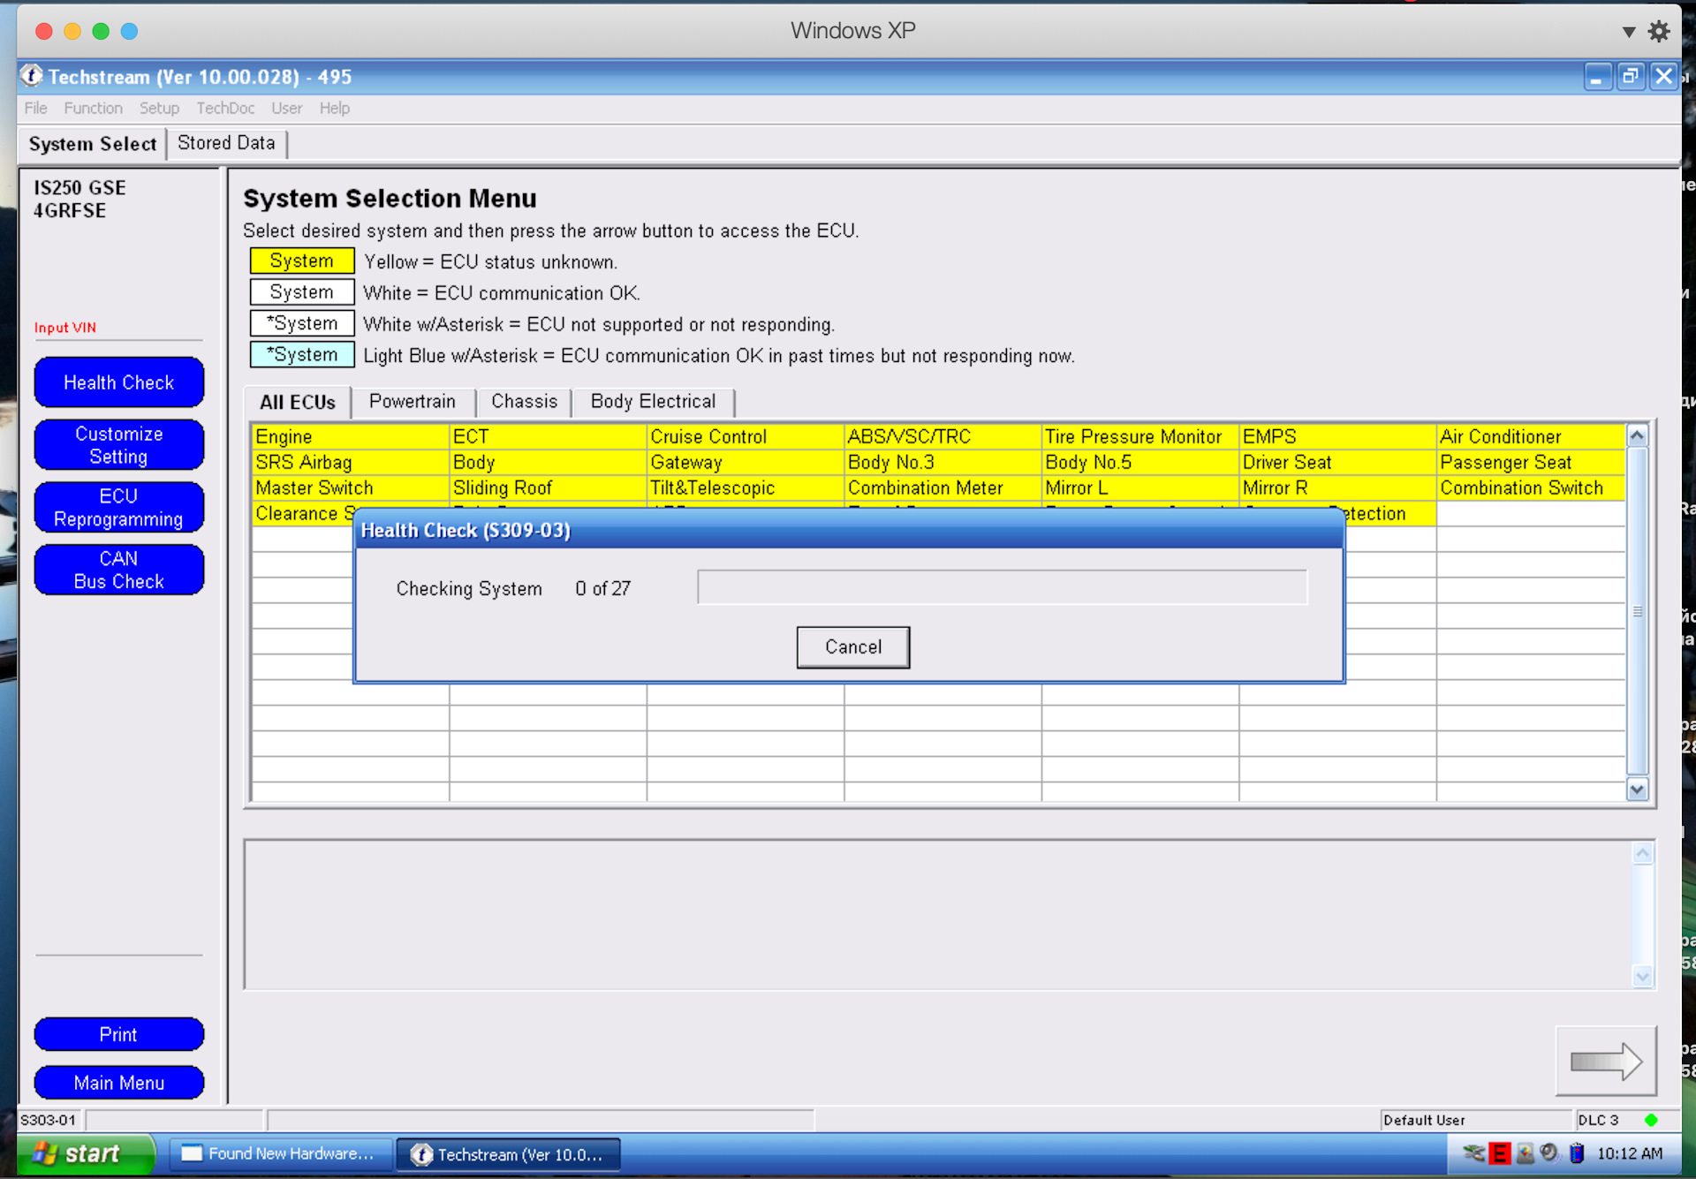This screenshot has width=1696, height=1179.
Task: Cancel the Health Check dialog
Action: coord(853,647)
